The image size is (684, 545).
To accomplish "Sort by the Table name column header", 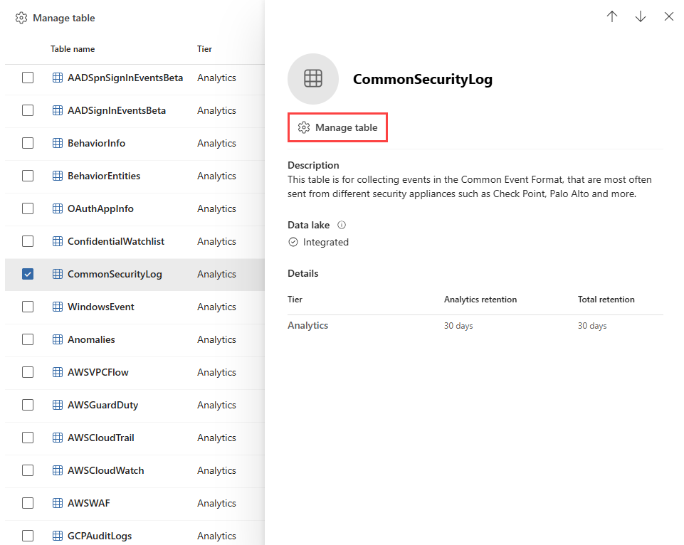I will [x=73, y=49].
